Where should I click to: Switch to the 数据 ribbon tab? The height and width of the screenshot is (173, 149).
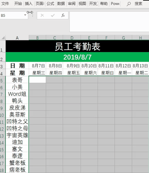[61, 4]
